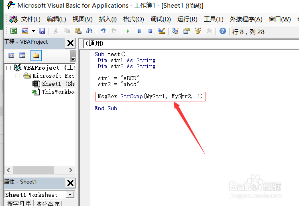Open the 文件(F) menu

click(x=31, y=19)
